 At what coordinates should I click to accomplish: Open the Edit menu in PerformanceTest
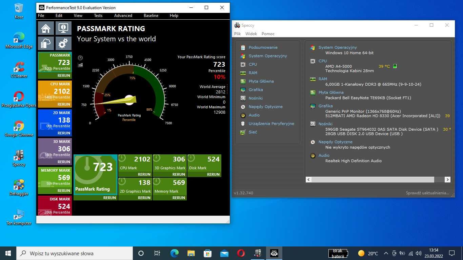coord(59,16)
